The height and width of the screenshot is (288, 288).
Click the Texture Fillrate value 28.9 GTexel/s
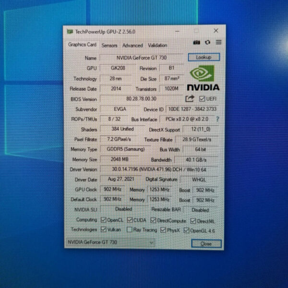(x=197, y=140)
